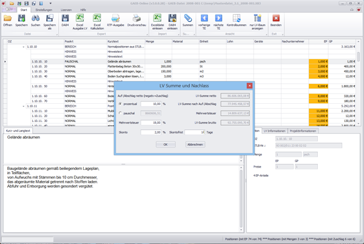Screen dimensions: 364x244
Task: Switch to LV Informationen tab
Action: click(x=275, y=131)
